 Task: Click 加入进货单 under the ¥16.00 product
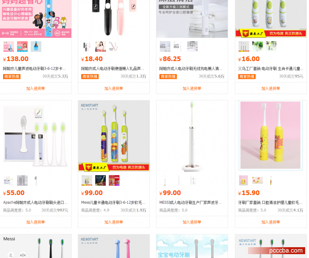(x=271, y=88)
